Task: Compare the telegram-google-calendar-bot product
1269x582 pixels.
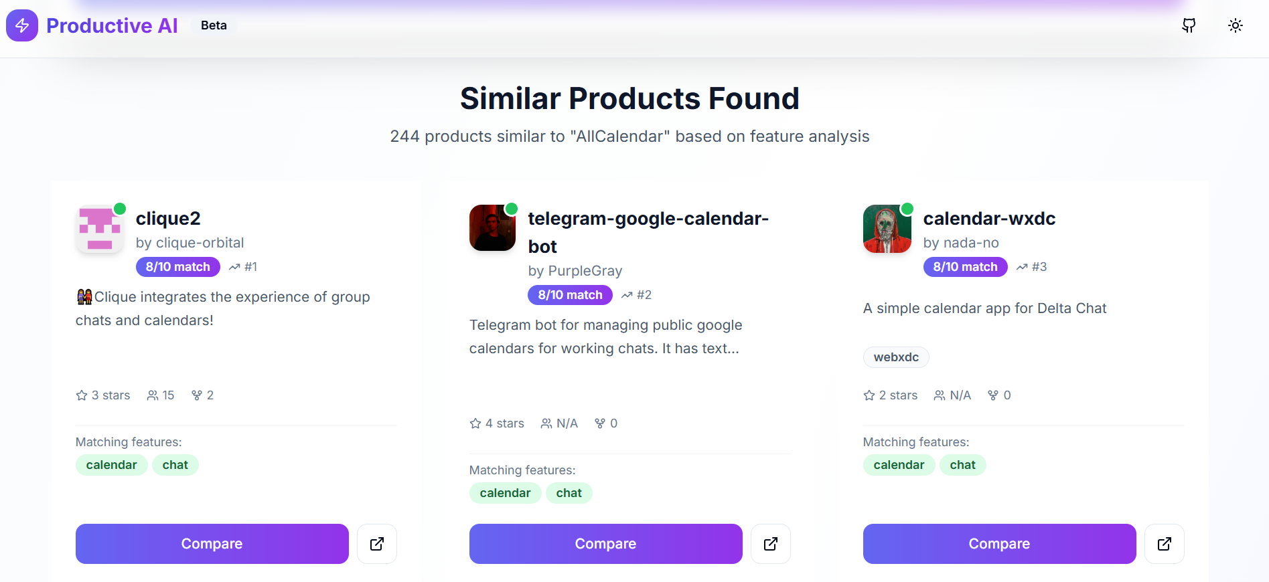Action: pos(605,544)
